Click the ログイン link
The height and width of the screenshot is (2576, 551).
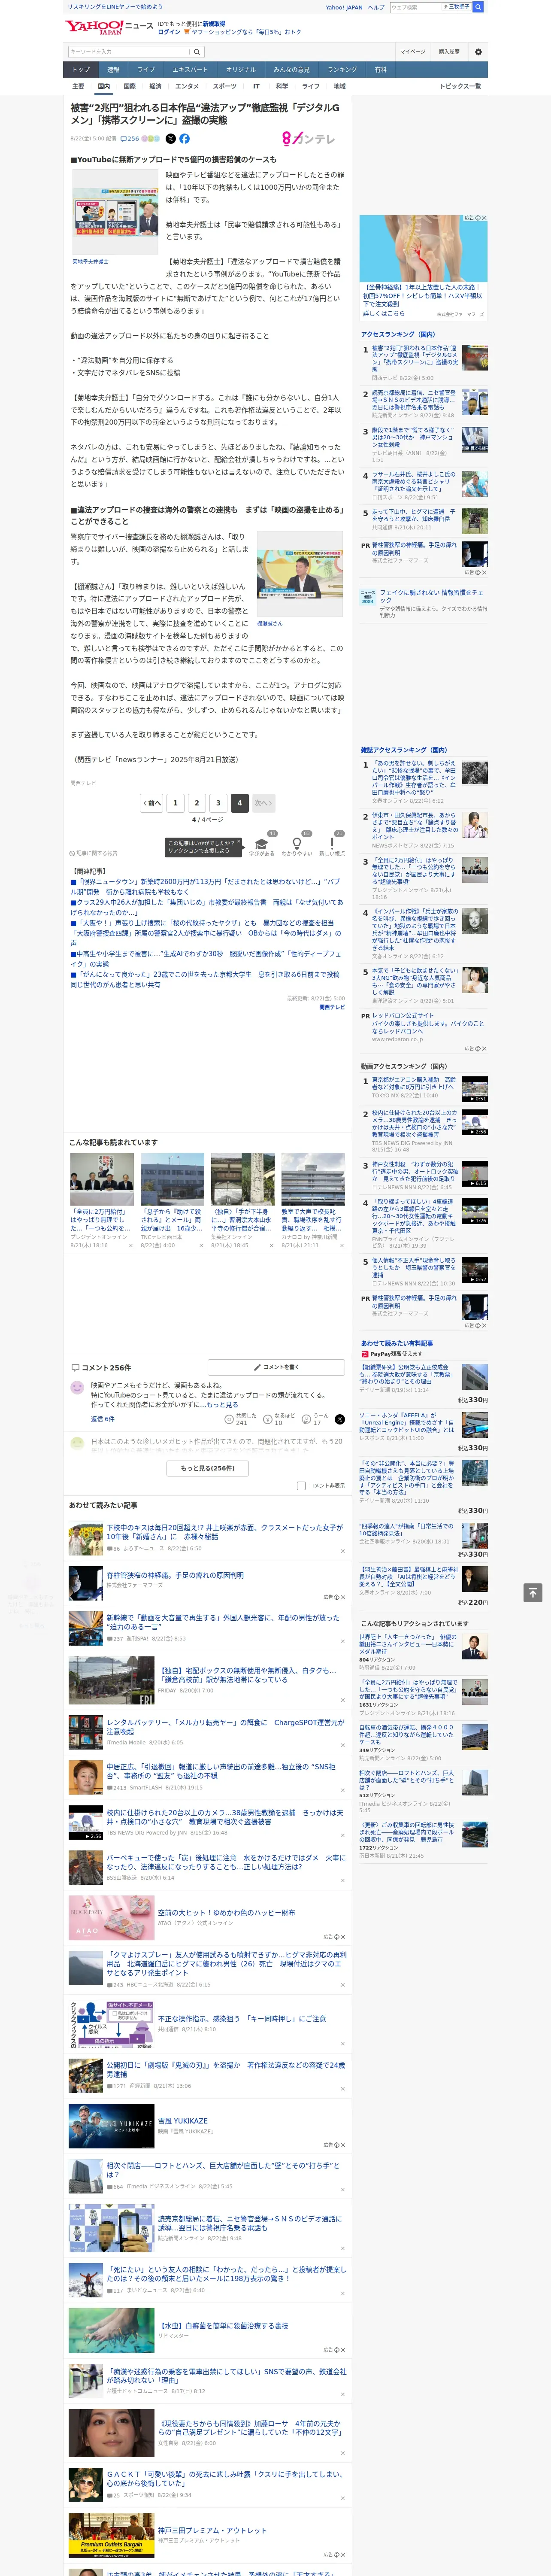[x=169, y=32]
